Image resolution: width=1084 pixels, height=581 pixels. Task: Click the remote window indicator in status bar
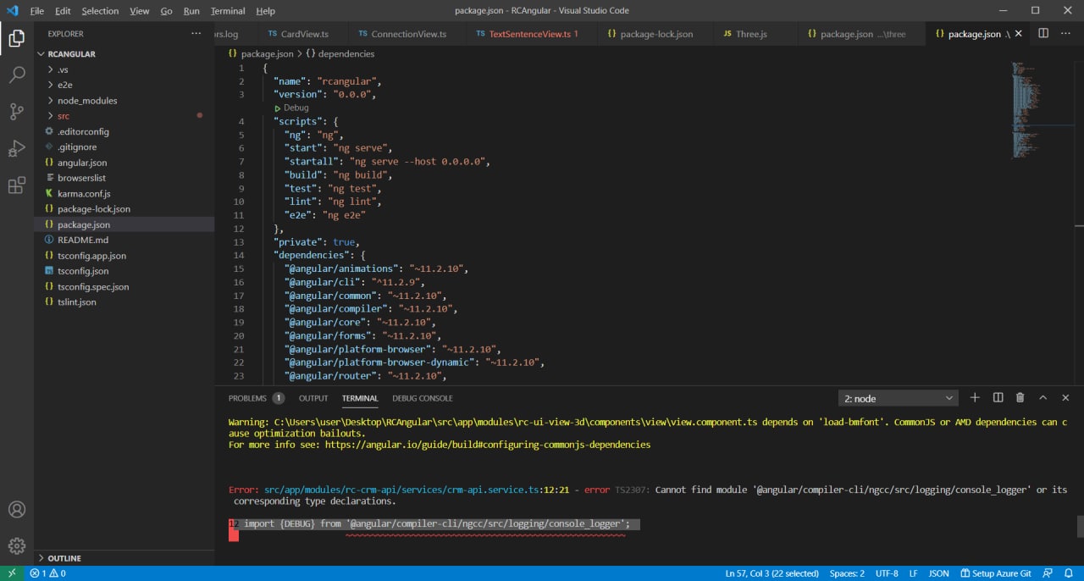tap(12, 573)
